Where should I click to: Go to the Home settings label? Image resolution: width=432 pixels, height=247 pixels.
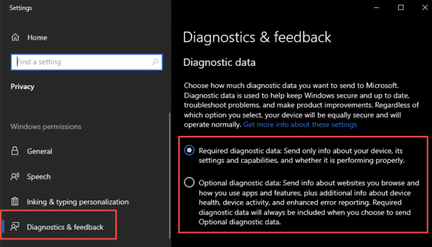pos(37,38)
